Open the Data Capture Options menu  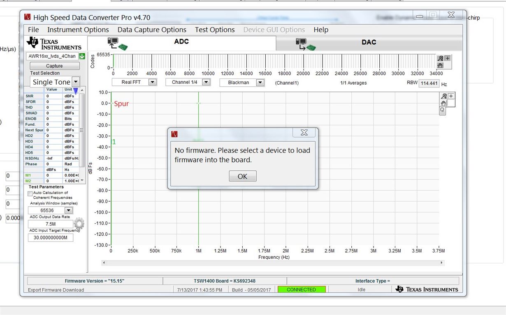[152, 30]
